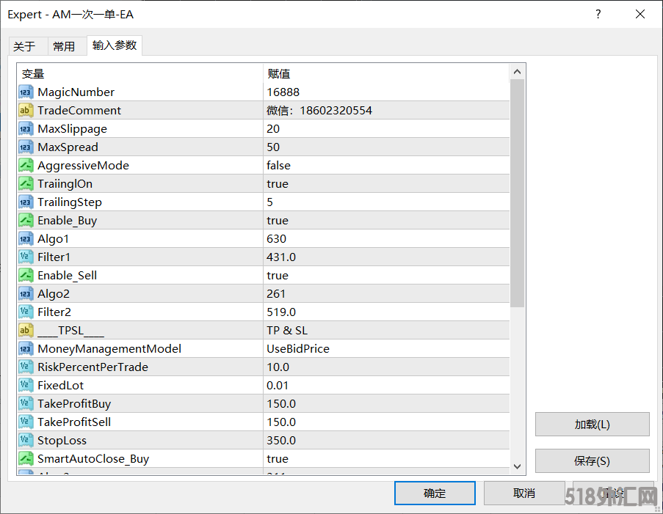Click scrollbar up arrow
The image size is (663, 514).
pos(517,72)
